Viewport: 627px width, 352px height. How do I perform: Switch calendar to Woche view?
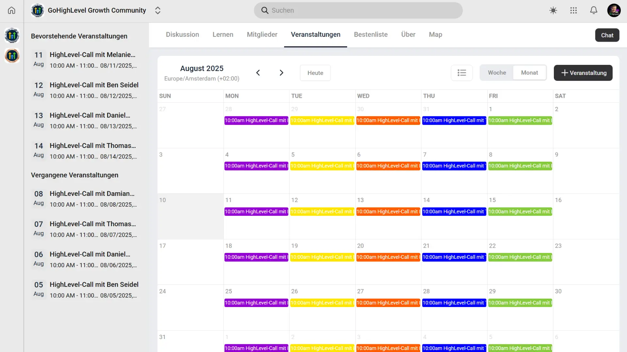pos(497,73)
